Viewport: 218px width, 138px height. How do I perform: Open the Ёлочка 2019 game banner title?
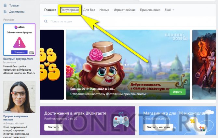pyautogui.click(x=92, y=89)
